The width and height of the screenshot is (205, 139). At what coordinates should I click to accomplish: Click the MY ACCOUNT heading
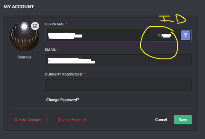point(19,7)
